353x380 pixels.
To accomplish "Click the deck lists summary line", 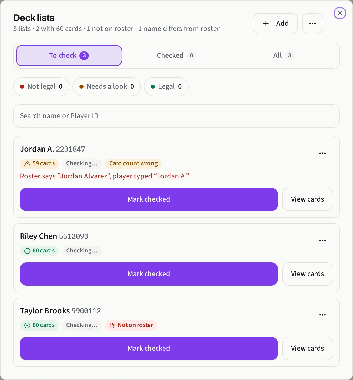I will [116, 29].
